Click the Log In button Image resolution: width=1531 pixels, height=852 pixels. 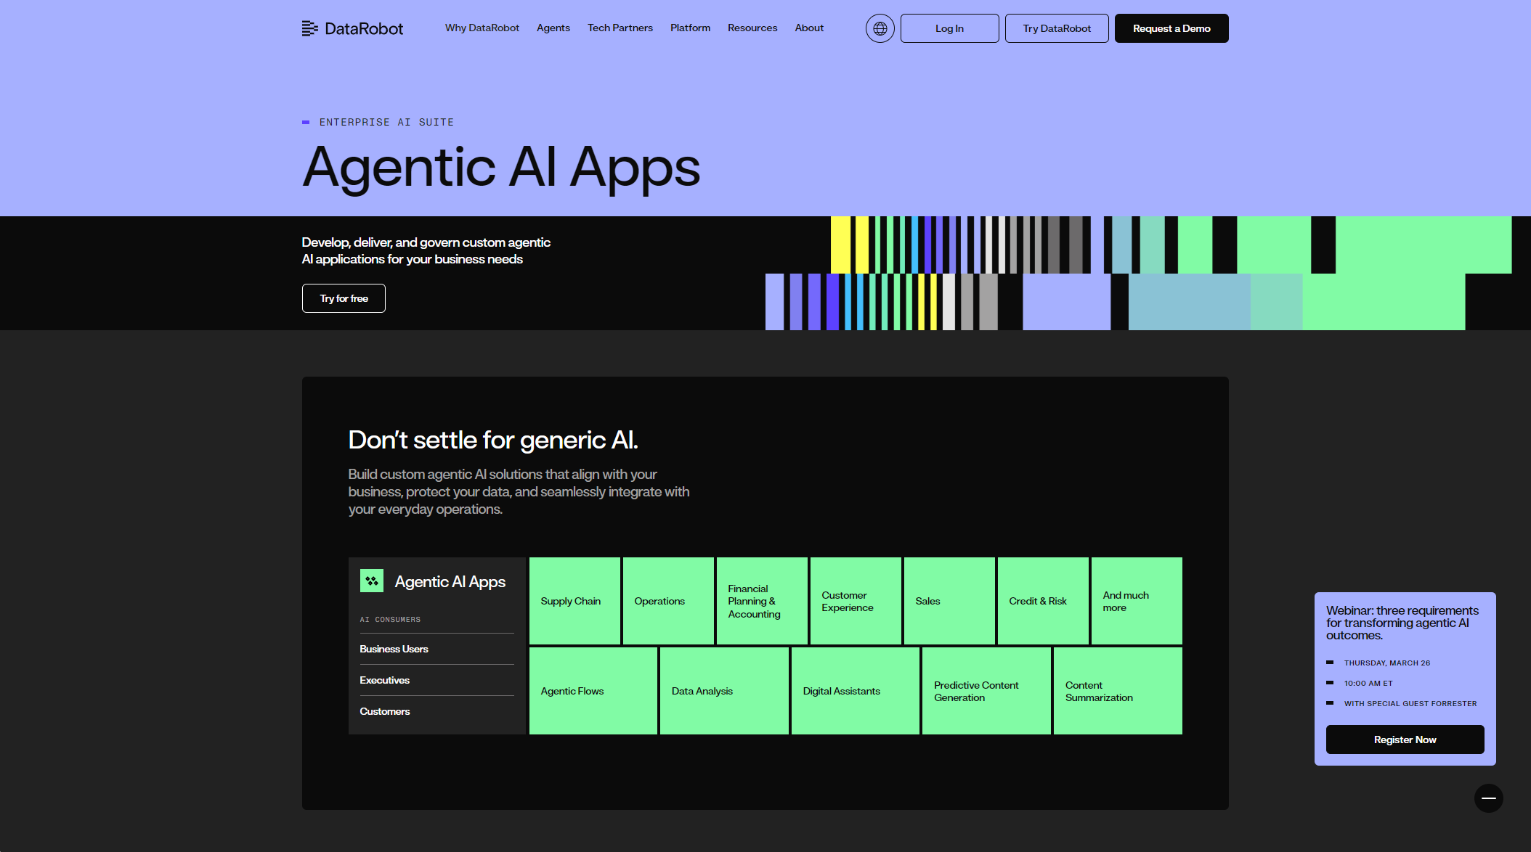pos(949,28)
